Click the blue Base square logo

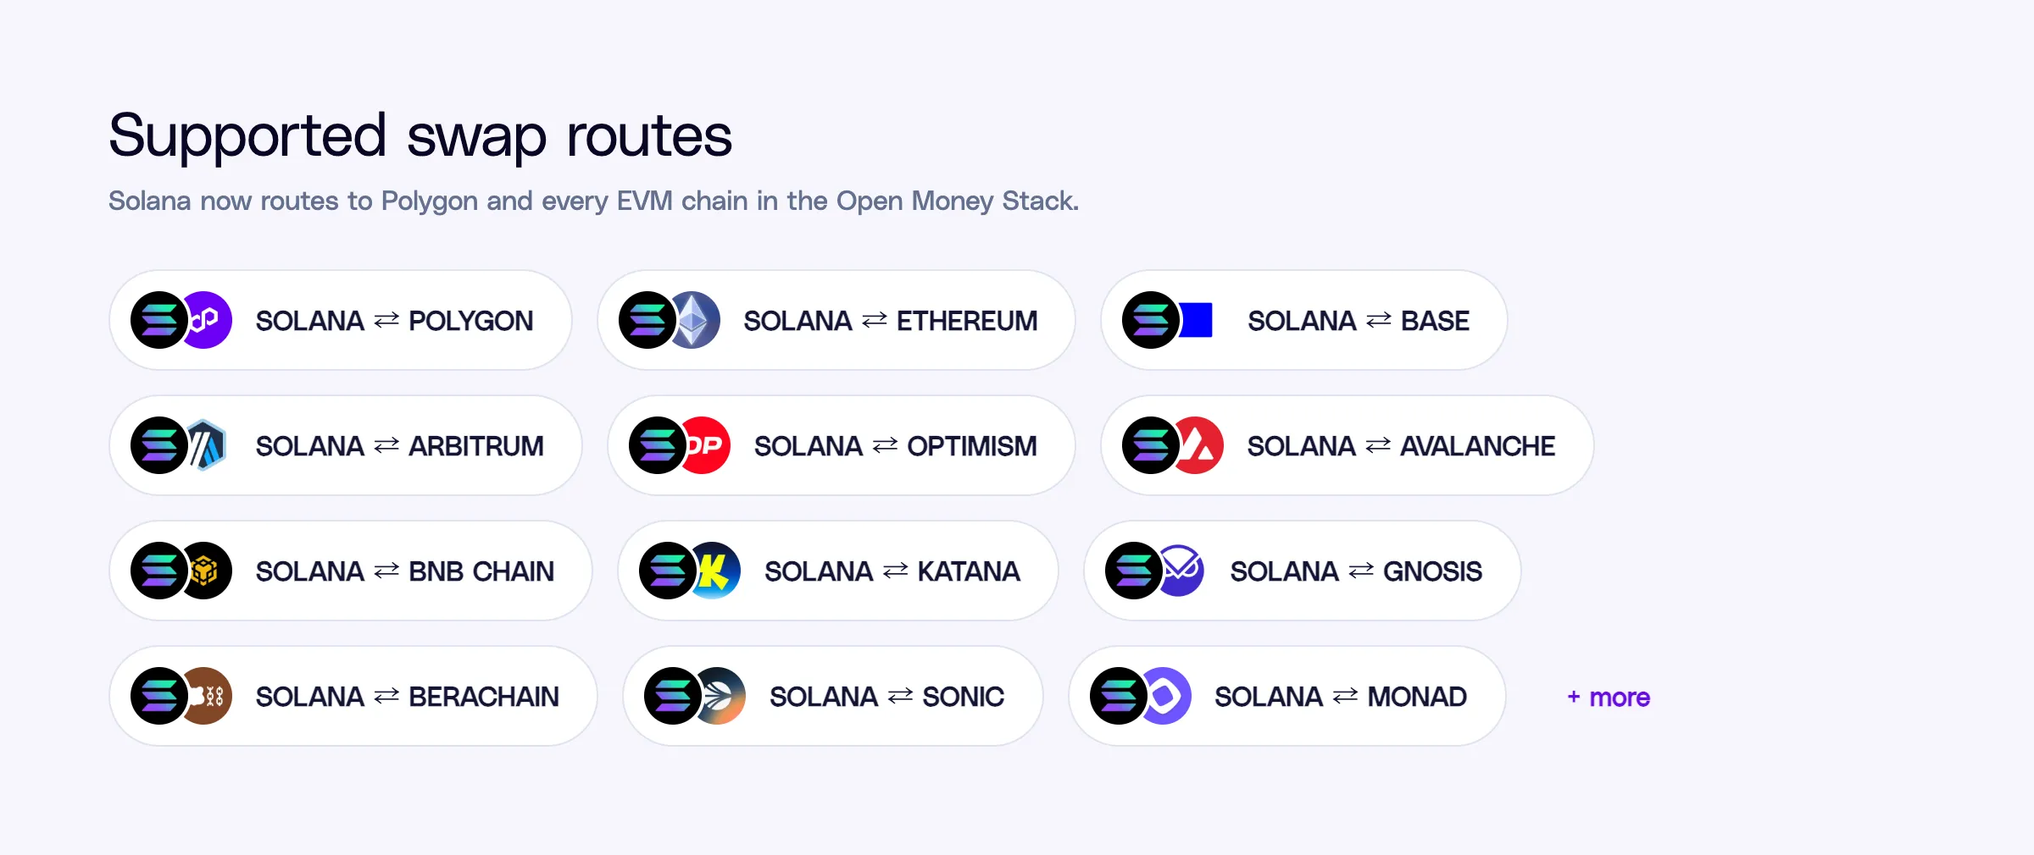point(1196,320)
